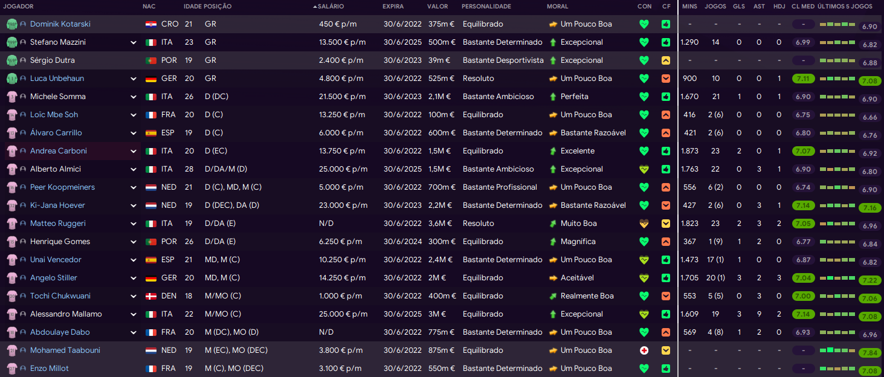
Task: Open Unai Vencedor's player profile
Action: coord(56,260)
